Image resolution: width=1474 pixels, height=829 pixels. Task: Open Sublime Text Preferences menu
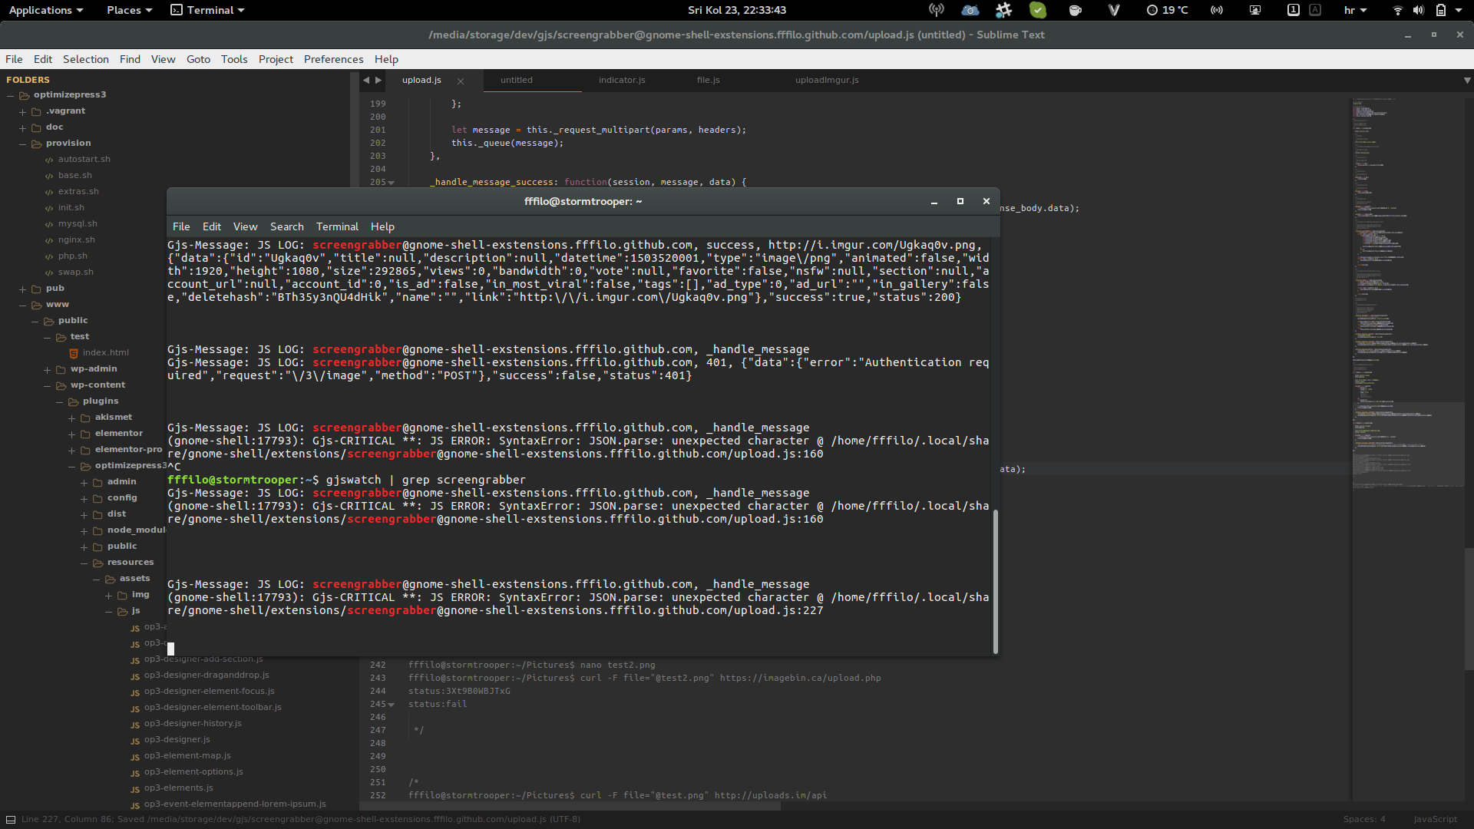coord(333,59)
